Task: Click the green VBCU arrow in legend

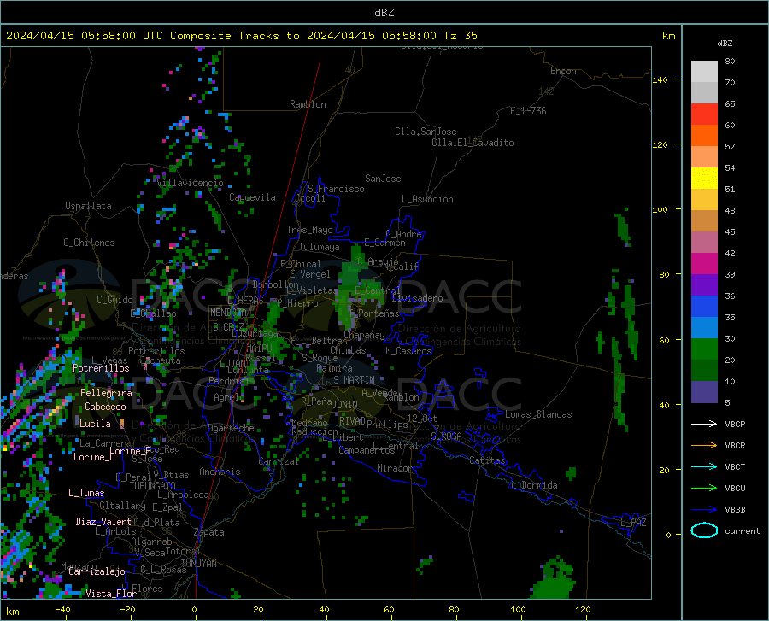Action: coord(704,488)
